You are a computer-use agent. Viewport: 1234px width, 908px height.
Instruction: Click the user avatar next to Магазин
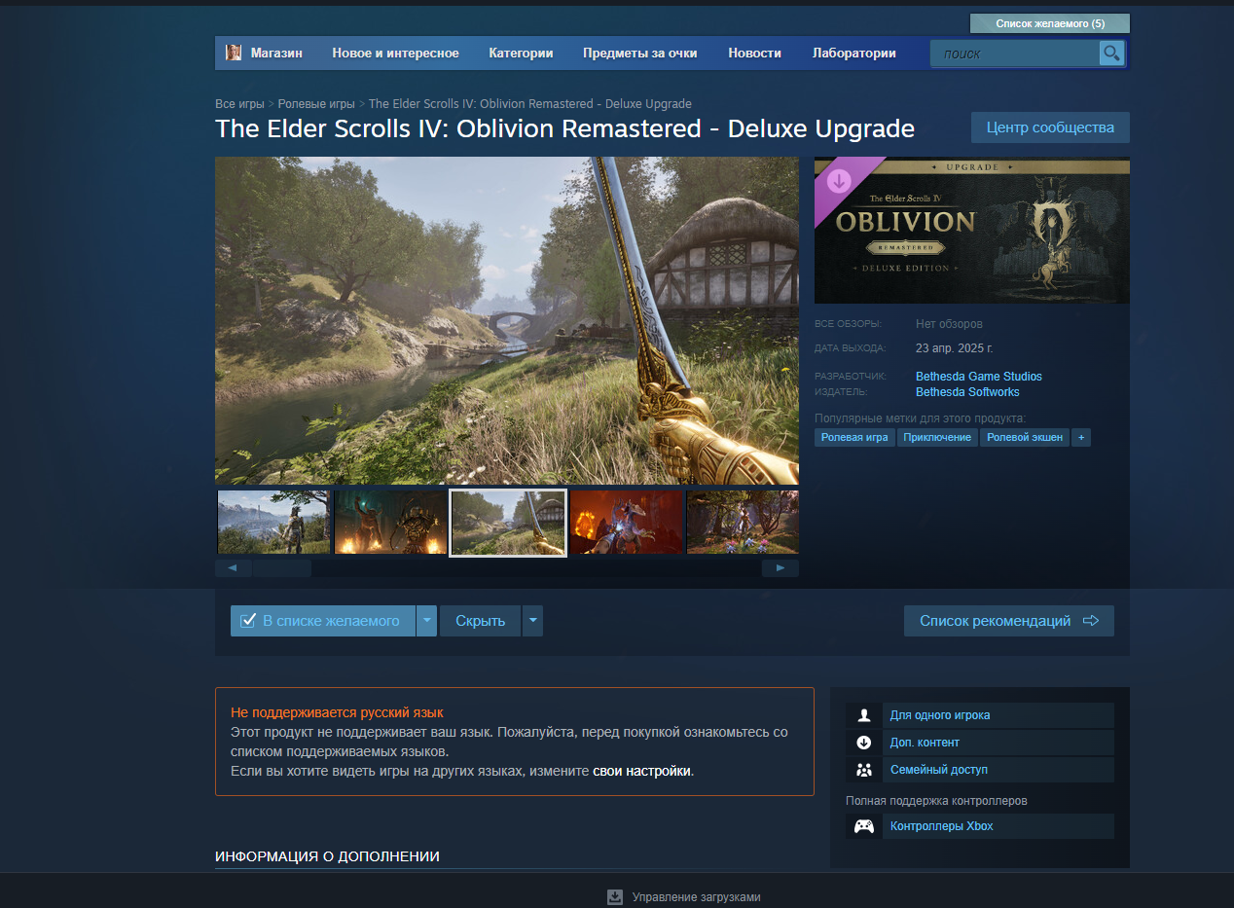(234, 53)
